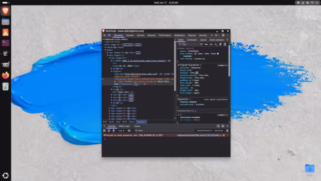Open Firefox from the dock
This screenshot has height=181, width=321.
click(x=6, y=75)
